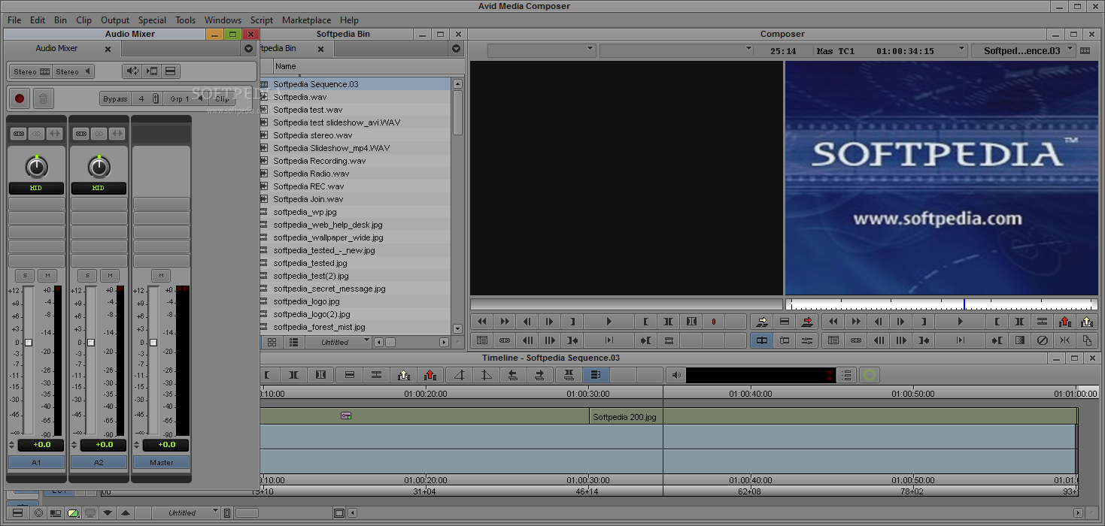Open the Clip menu
The width and height of the screenshot is (1105, 526).
[x=83, y=20]
